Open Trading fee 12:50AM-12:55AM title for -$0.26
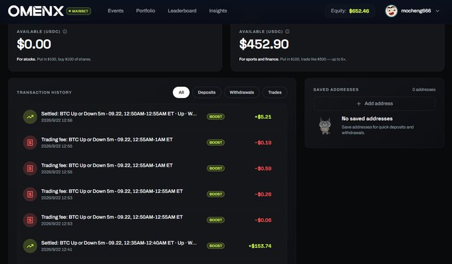 (112, 191)
